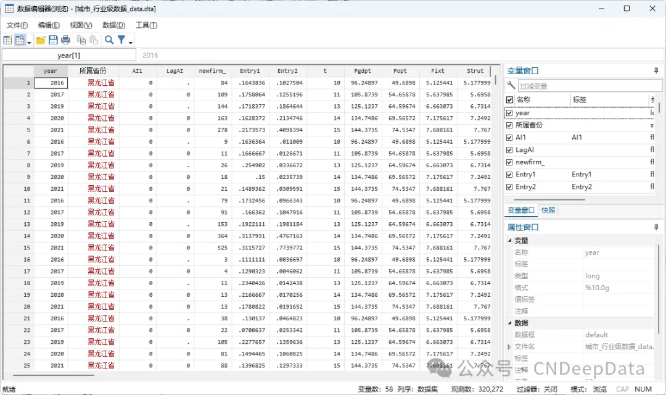Expand the filter funnel dropdown arrow
Screen dimensions: 666x395
(130, 42)
